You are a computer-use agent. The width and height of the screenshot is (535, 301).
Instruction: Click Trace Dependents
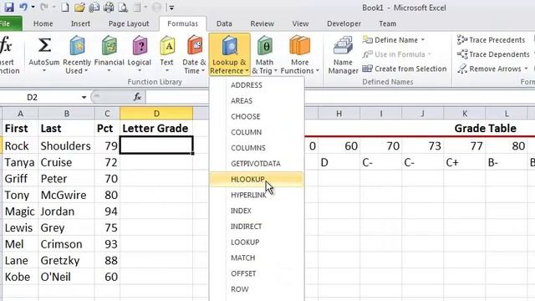pyautogui.click(x=493, y=54)
